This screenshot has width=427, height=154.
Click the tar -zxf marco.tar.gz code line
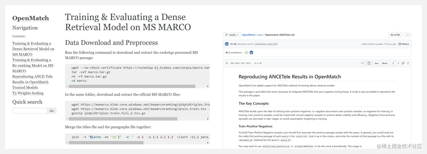[91, 72]
